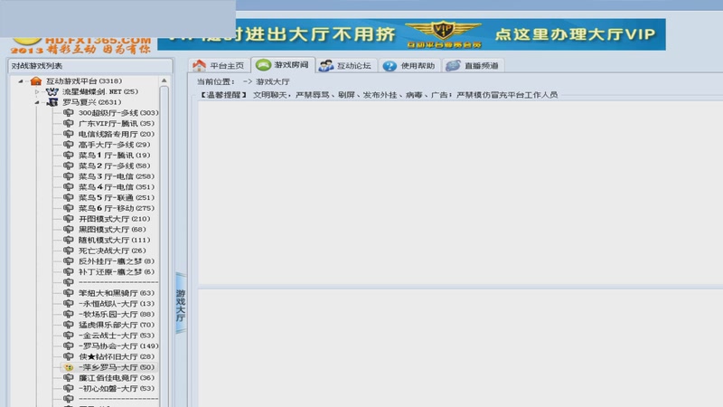Viewport: 723px width, 407px height.
Task: Select the 反外挂厅-鹰之梦 (8) room
Action: pos(117,261)
